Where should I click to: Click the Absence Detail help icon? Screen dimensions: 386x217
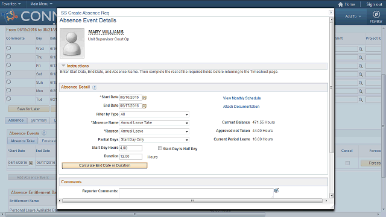pos(95,87)
